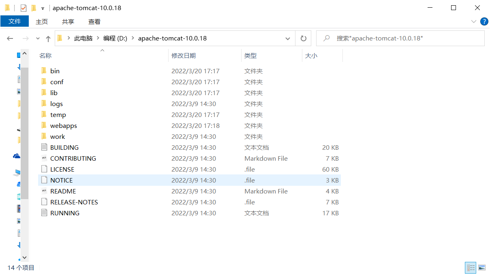Expand the chevron after 此电脑 in address bar
Image resolution: width=490 pixels, height=274 pixels.
[98, 38]
